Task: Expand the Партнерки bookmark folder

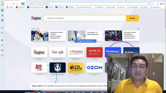Action: (x=110, y=7)
